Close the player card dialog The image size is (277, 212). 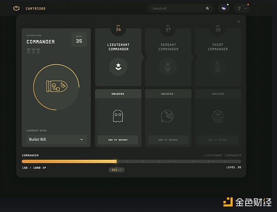click(x=238, y=22)
